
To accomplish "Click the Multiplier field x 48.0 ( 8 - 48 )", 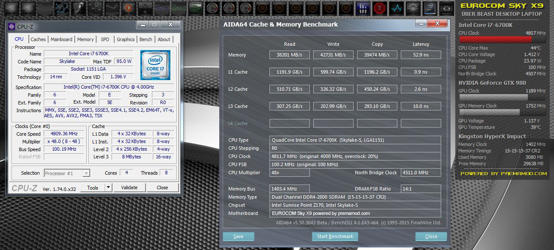I will click(64, 141).
